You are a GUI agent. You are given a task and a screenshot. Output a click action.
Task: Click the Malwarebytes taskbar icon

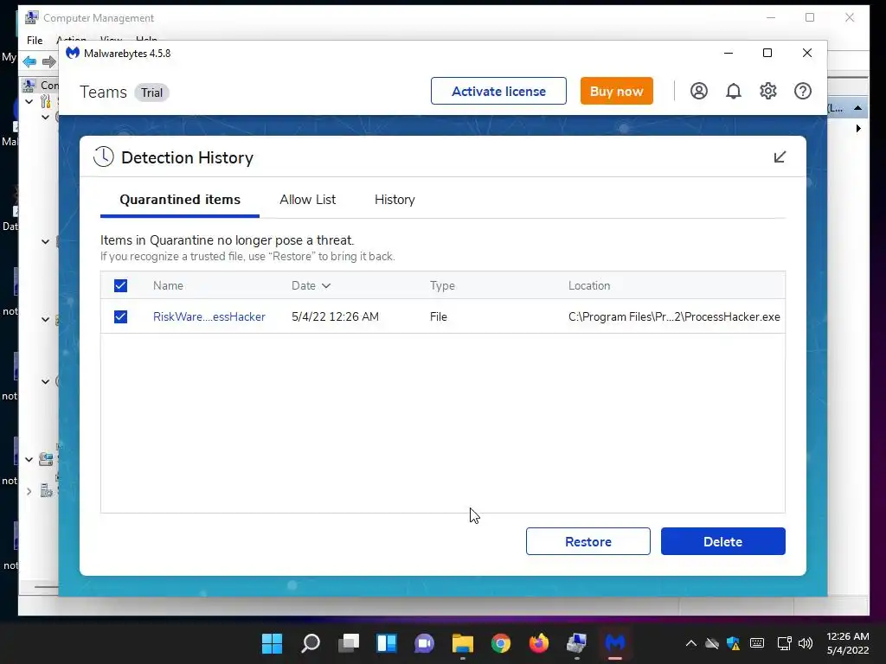click(x=615, y=643)
